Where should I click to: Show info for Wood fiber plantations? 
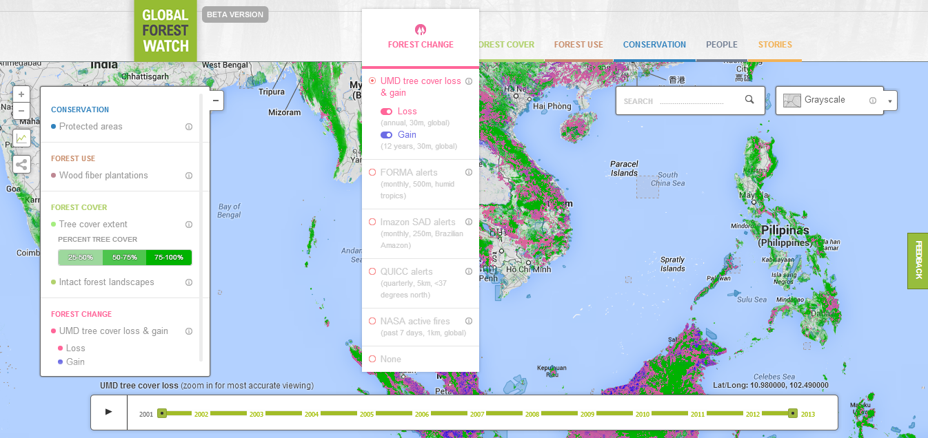point(189,176)
